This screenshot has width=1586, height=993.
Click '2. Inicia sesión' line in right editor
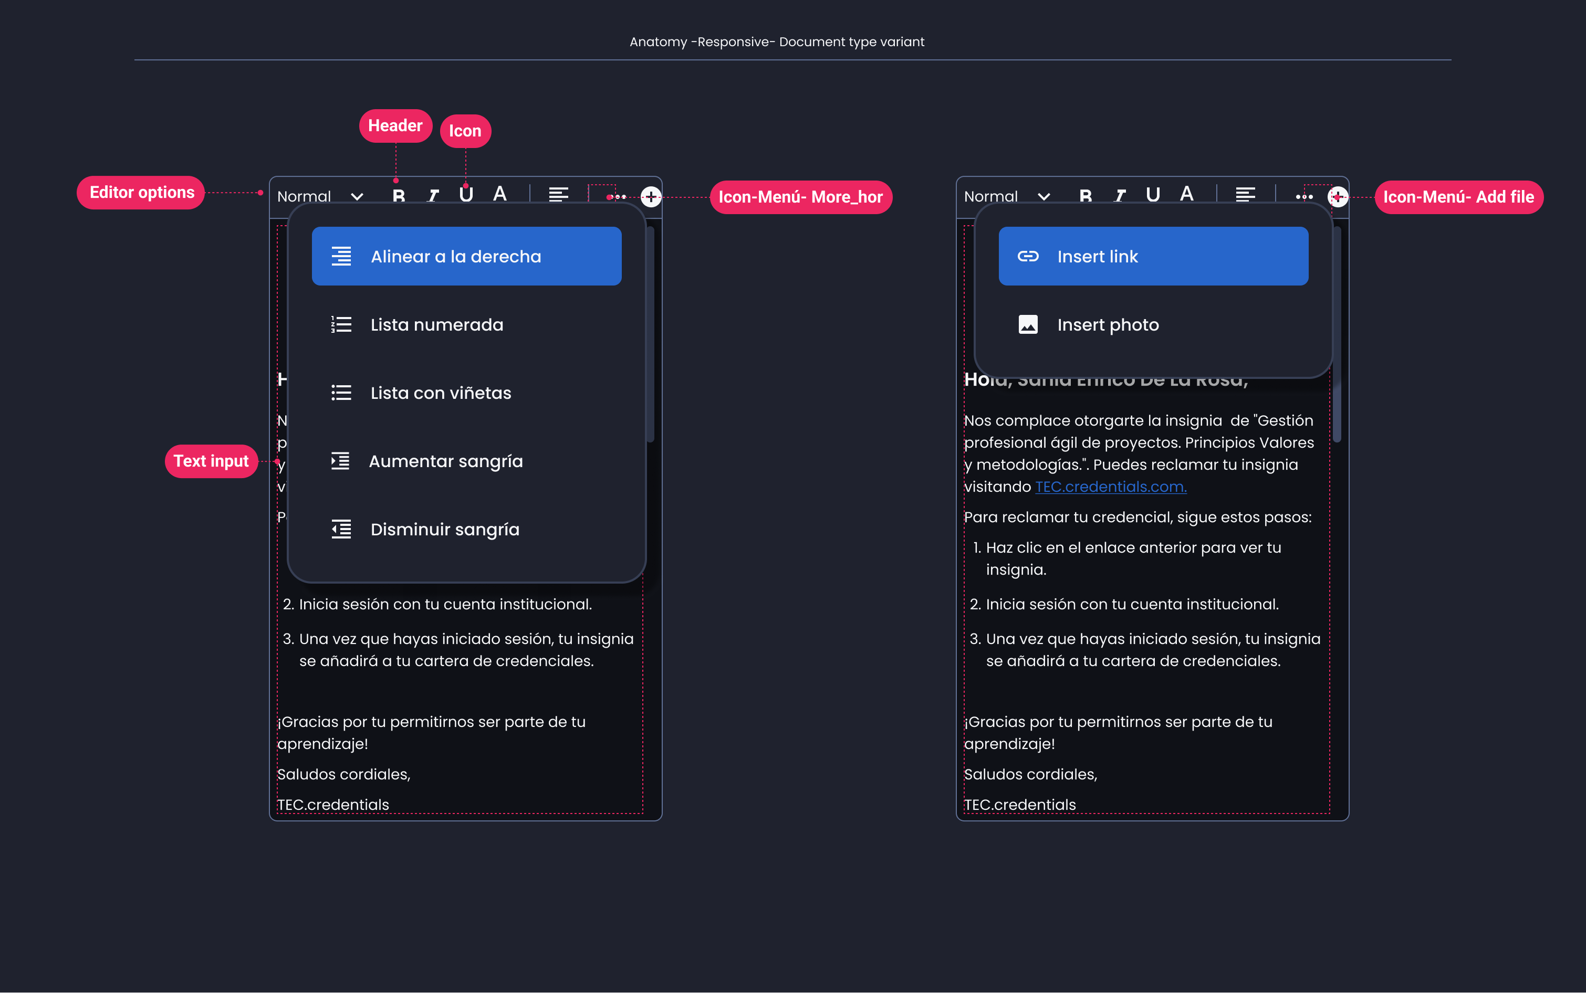[x=1124, y=604]
